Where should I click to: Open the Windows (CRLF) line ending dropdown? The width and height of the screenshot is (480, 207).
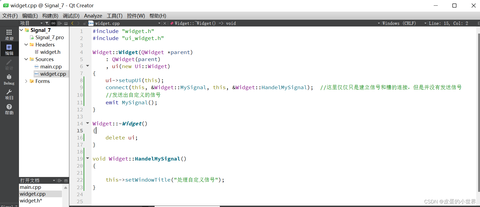[404, 23]
